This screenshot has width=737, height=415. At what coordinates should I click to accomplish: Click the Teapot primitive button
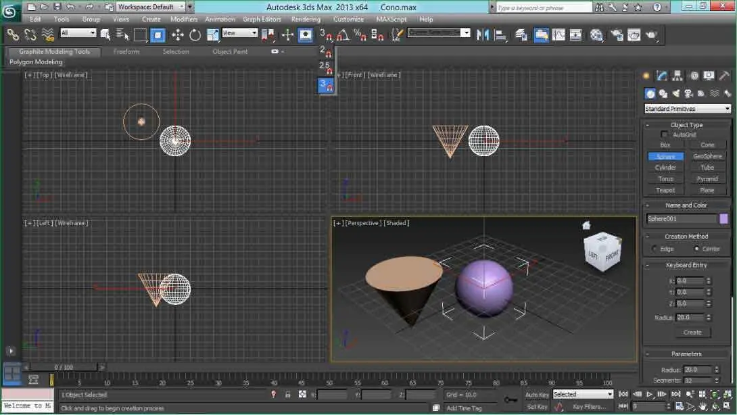(665, 191)
